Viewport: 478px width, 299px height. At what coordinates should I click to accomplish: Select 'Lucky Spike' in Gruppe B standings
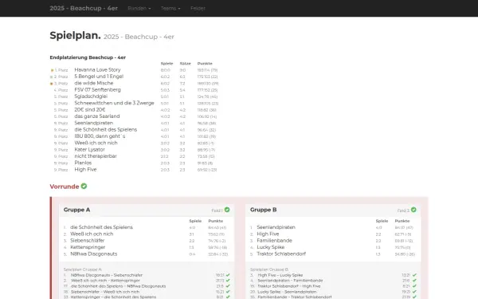tap(270, 247)
